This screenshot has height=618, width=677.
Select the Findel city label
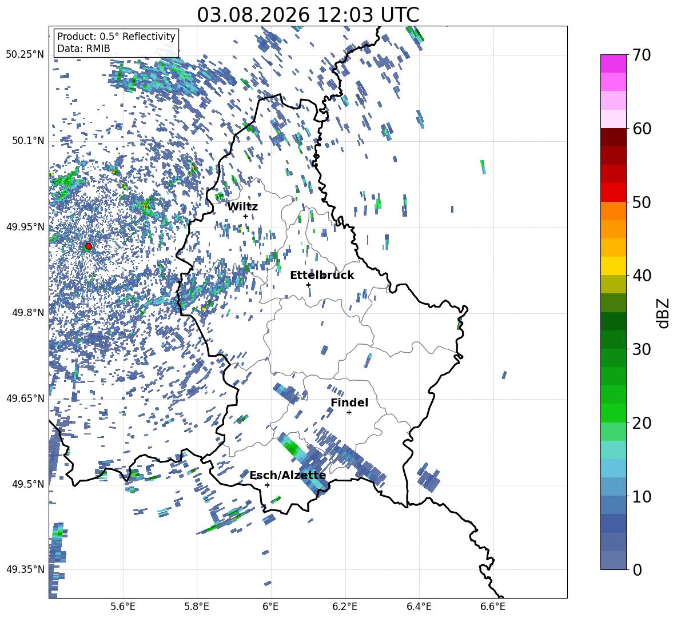[349, 402]
